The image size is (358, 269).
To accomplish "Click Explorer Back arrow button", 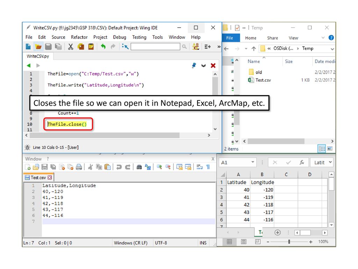I will (226, 48).
